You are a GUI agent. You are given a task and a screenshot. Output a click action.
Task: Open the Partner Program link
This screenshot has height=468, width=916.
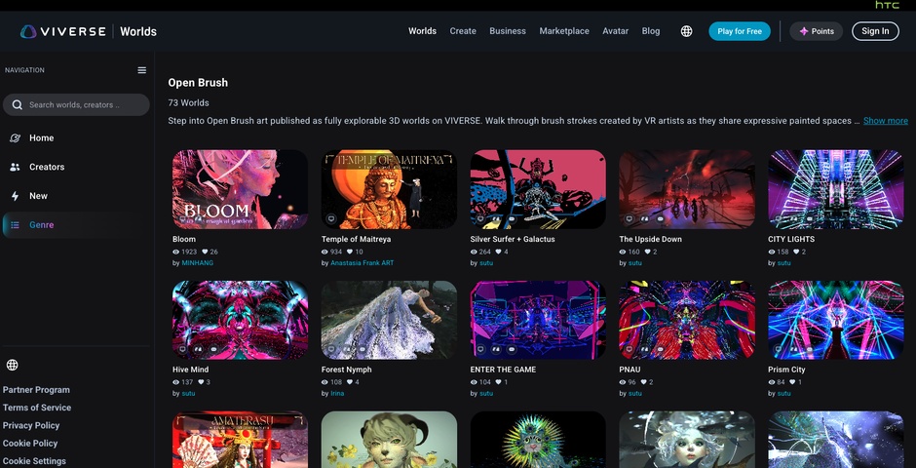click(36, 390)
